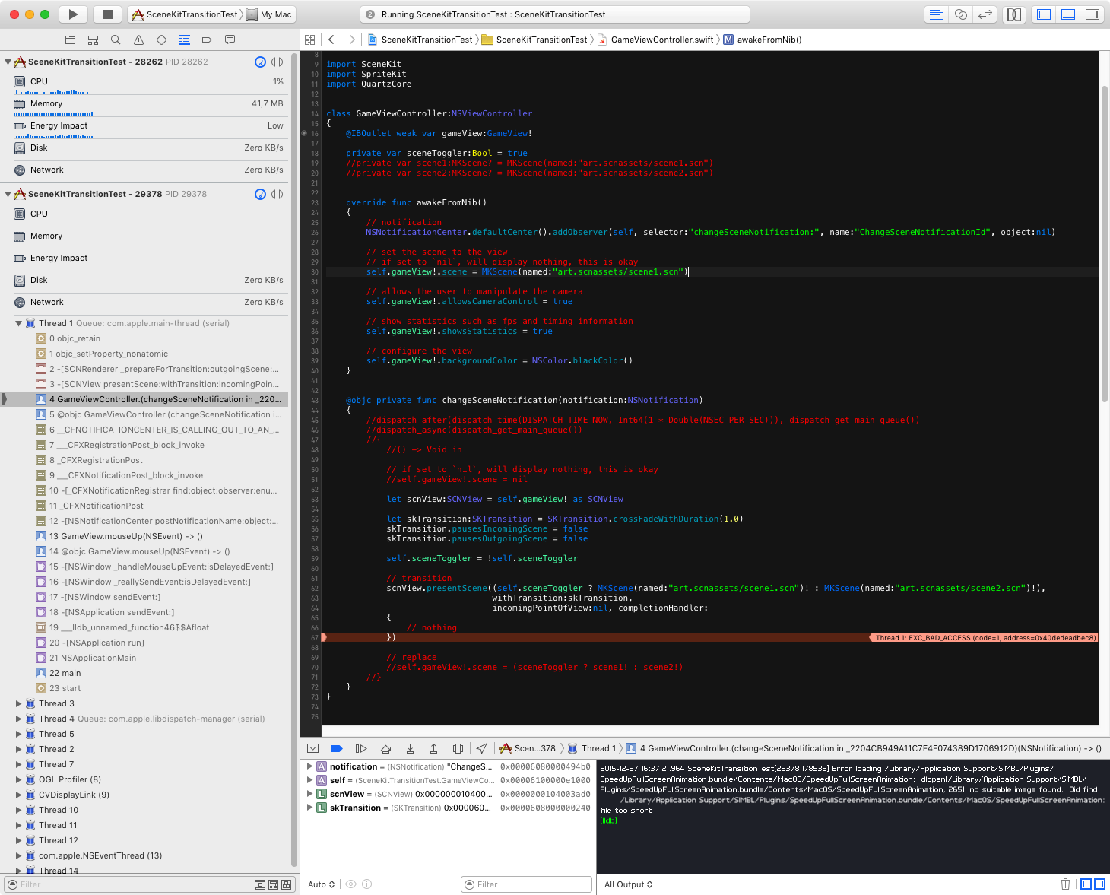
Task: Open the Find navigator magnifier icon
Action: pos(116,40)
